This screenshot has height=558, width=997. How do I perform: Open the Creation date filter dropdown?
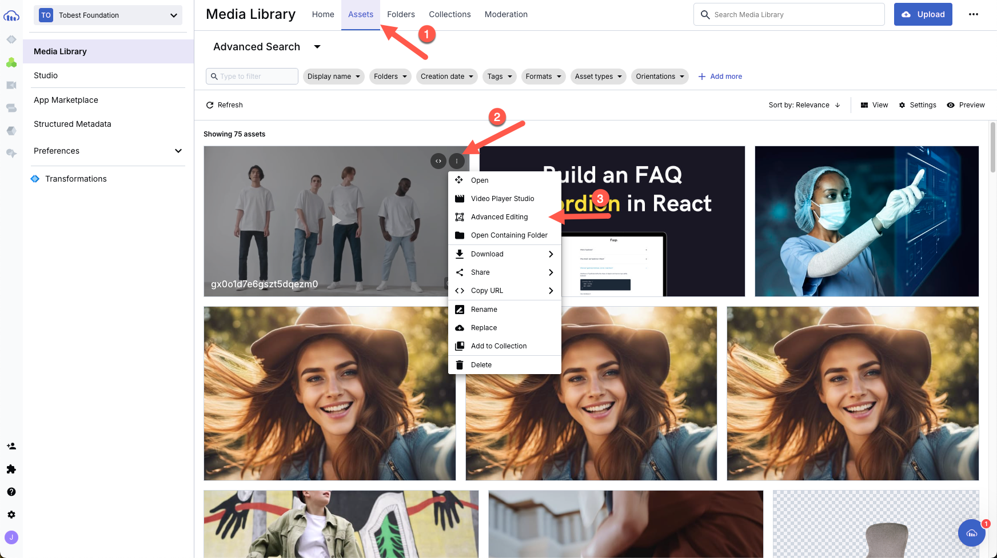point(447,77)
